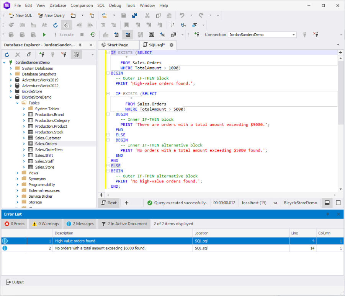Open the Comparison menu
The image size is (345, 296).
pyautogui.click(x=82, y=5)
